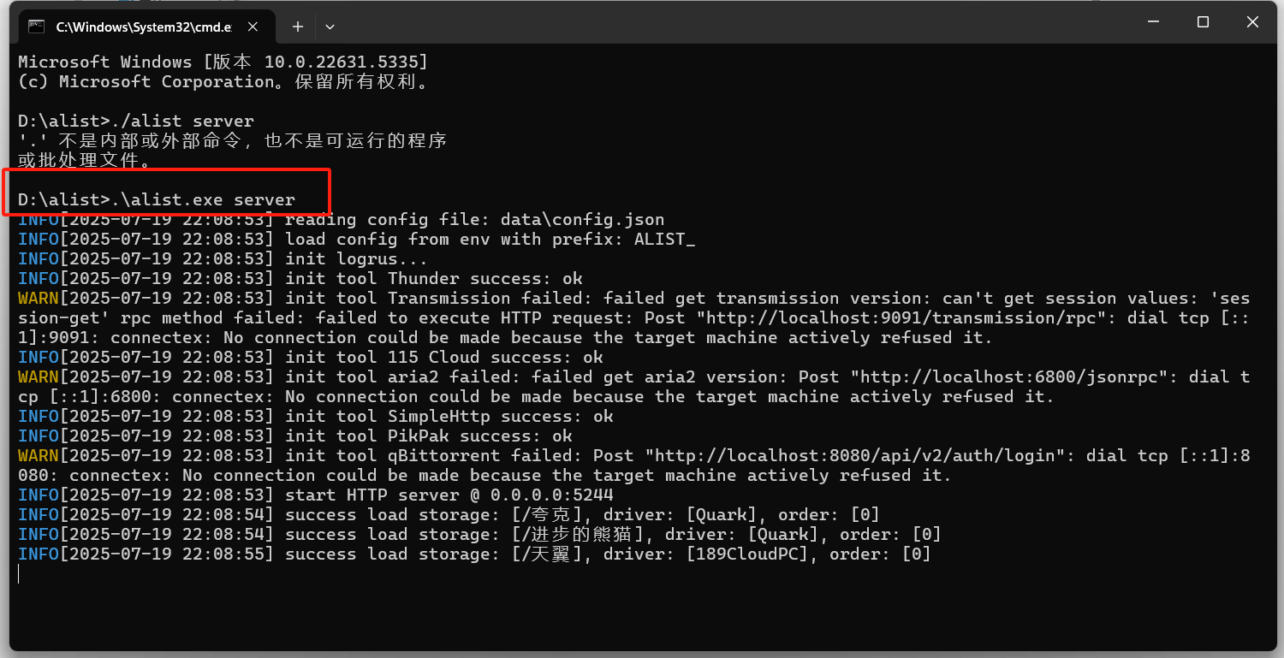Click the WARN label of Transmission line

[x=39, y=298]
